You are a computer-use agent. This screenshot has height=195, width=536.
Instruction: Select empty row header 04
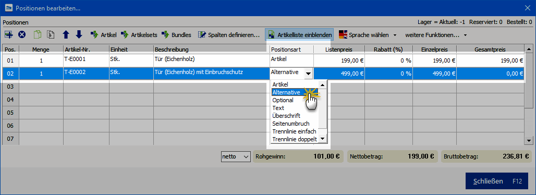pos(10,100)
